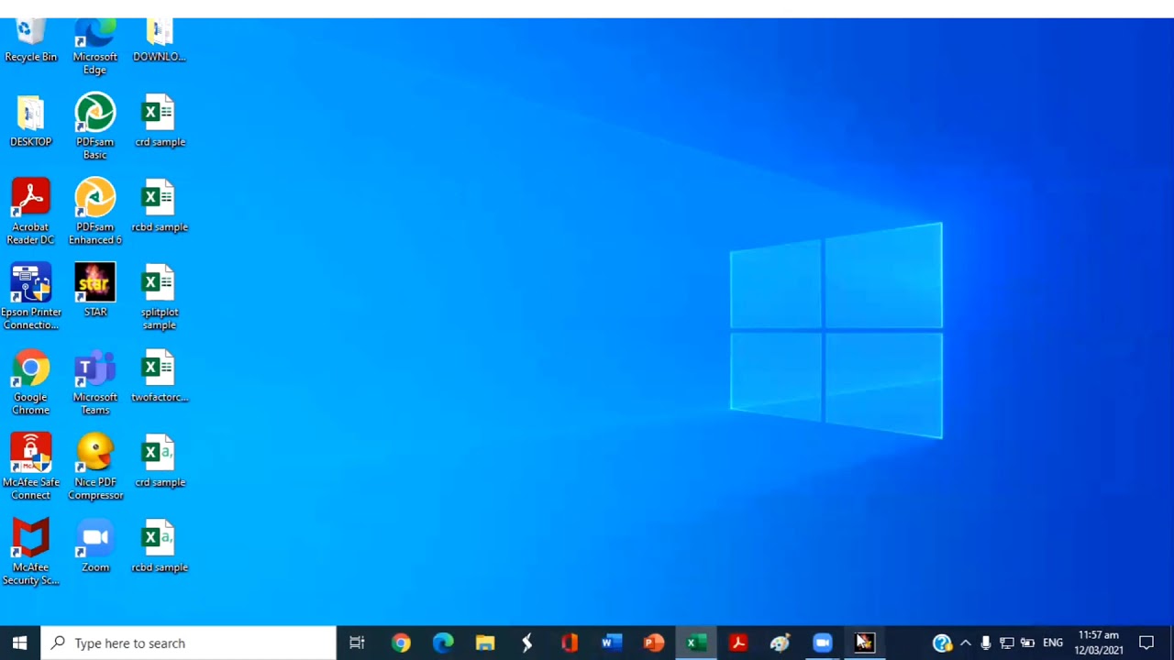Open the notifications Action Center

(1146, 643)
